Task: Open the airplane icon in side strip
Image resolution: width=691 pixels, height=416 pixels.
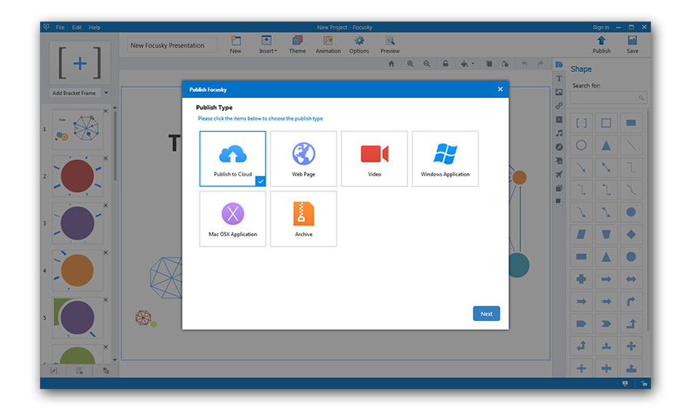Action: [x=559, y=174]
